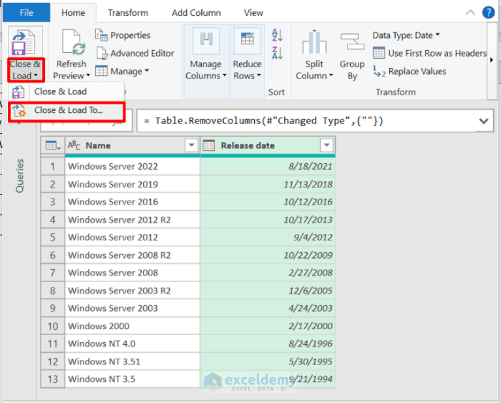This screenshot has height=403, width=501.
Task: Select the Release date column header
Action: point(268,146)
